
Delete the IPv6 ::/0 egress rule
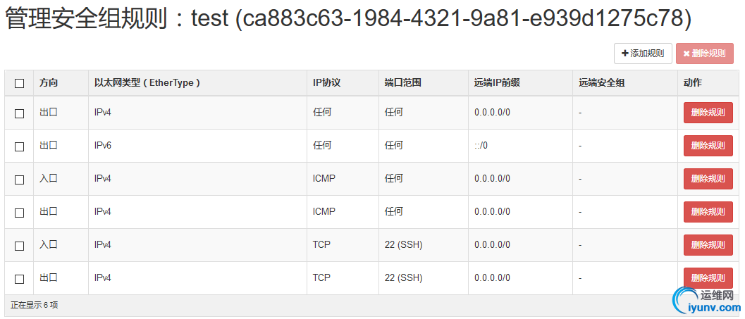tap(708, 146)
